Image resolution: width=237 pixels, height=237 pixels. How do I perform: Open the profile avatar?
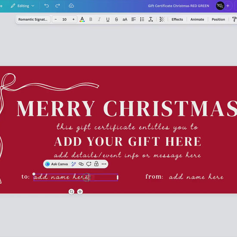pos(220,6)
